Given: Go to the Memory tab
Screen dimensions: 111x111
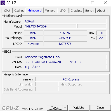Looking at the screenshot, I should pyautogui.click(x=50, y=11).
